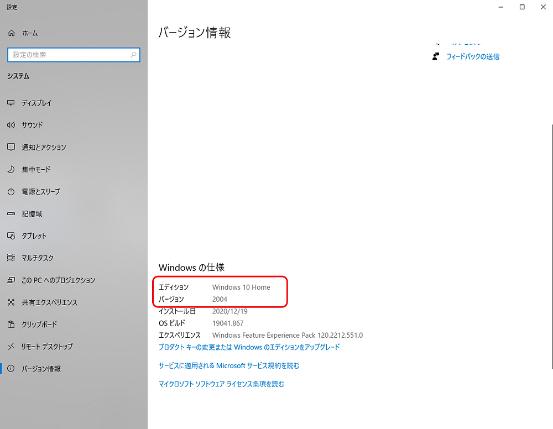Click Windows Feature Experience Pack value
553x429 pixels.
pos(288,335)
